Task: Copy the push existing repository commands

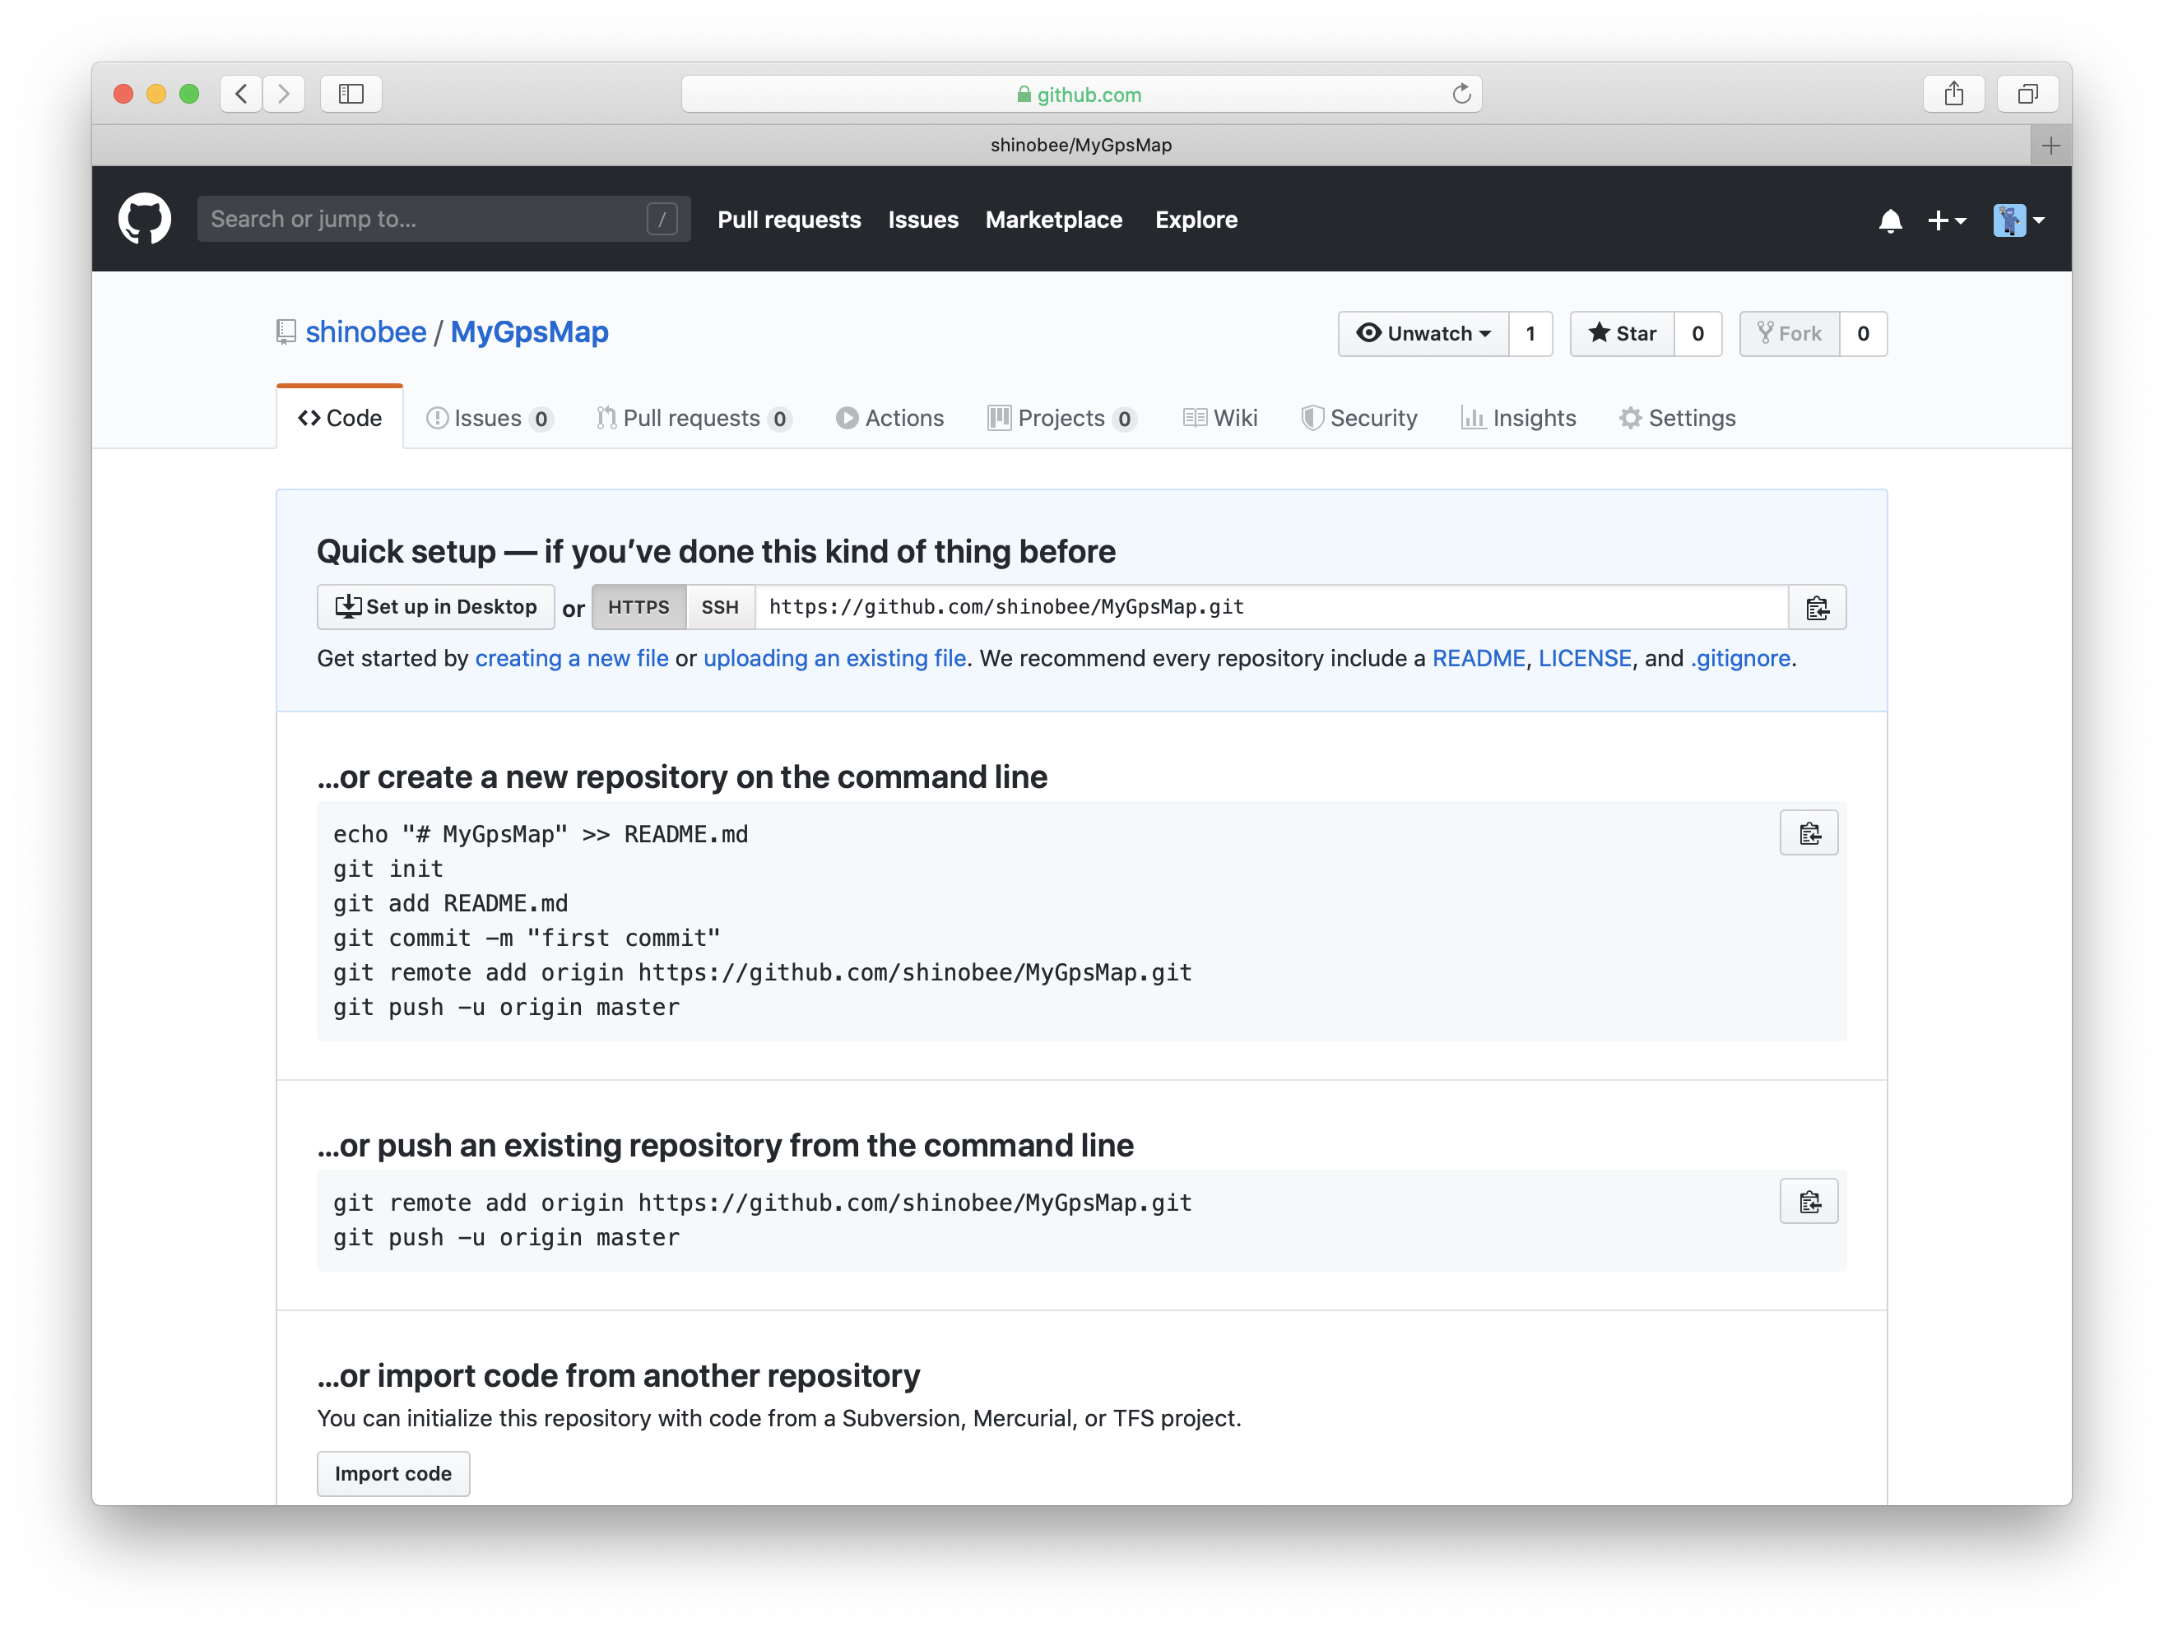Action: point(1809,1202)
